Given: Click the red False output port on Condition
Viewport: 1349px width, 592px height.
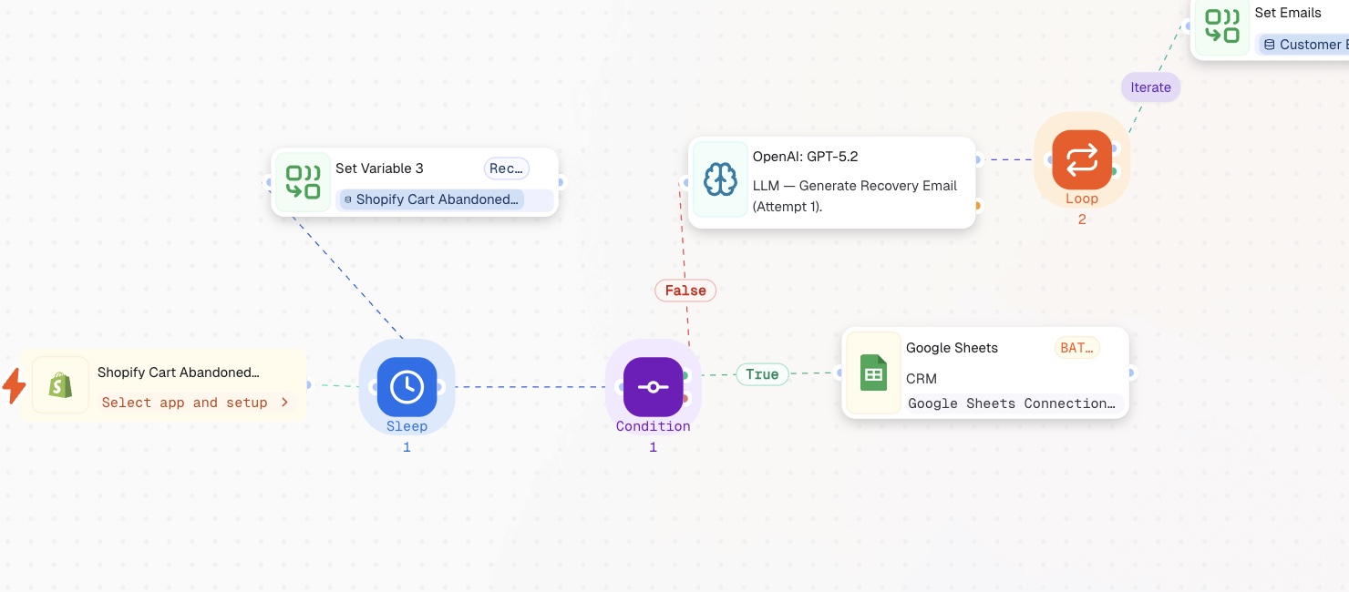Looking at the screenshot, I should [685, 398].
